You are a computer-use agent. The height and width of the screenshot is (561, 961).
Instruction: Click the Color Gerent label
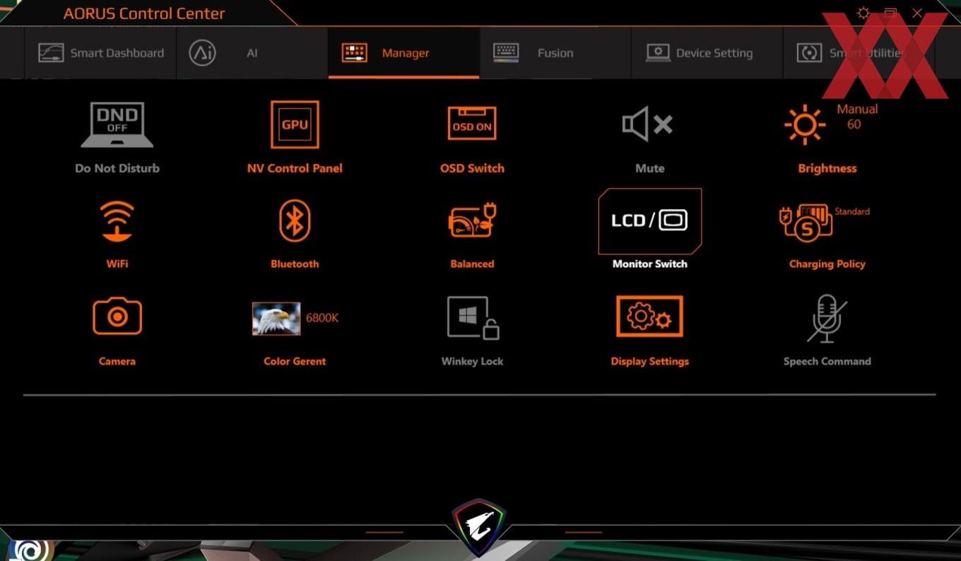pyautogui.click(x=295, y=361)
